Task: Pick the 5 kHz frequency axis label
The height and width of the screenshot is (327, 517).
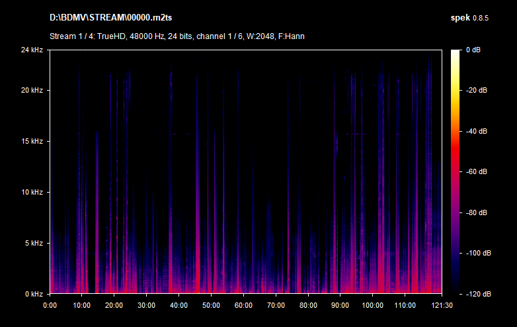Action: tap(34, 243)
